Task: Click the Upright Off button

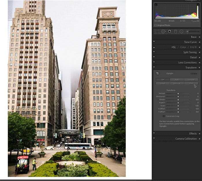Action: tap(163, 80)
